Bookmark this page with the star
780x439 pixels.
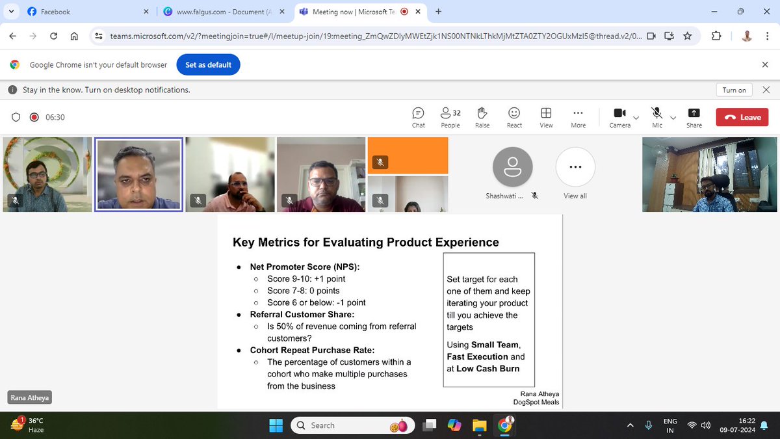pyautogui.click(x=687, y=36)
